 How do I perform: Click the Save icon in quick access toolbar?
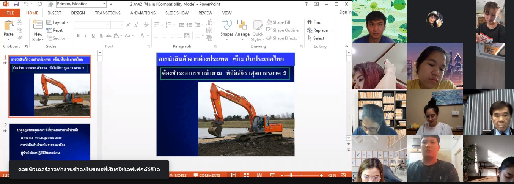16,4
